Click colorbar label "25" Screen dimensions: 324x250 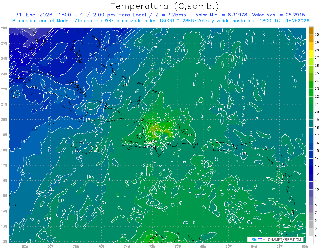pyautogui.click(x=317, y=73)
